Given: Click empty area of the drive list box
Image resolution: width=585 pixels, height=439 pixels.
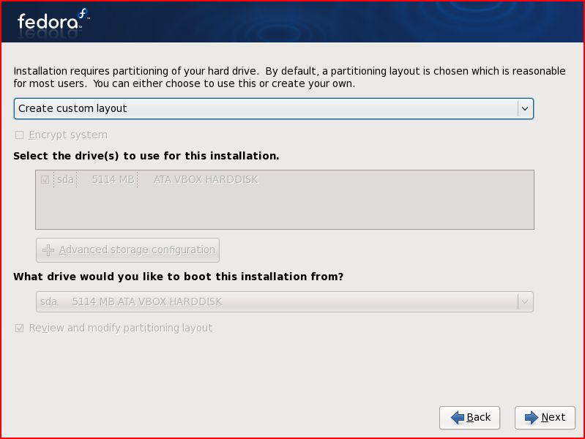Looking at the screenshot, I should [x=284, y=210].
